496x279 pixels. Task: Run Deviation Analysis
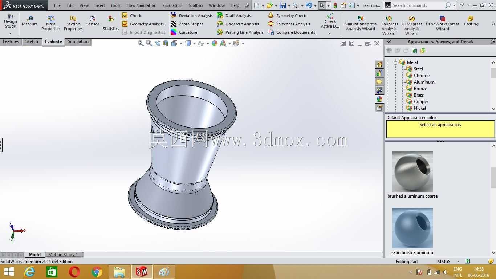pos(192,16)
